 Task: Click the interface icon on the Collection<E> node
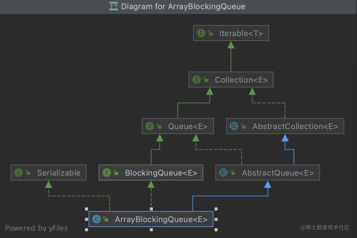[x=197, y=80]
